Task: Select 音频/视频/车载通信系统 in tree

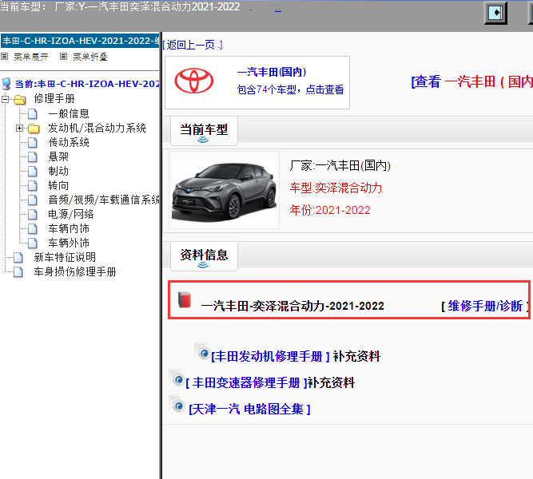Action: coord(104,200)
